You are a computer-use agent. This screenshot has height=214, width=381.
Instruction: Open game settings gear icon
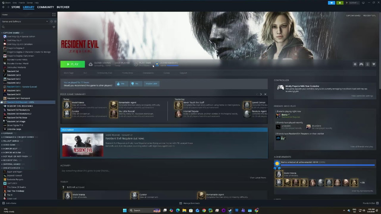click(355, 64)
